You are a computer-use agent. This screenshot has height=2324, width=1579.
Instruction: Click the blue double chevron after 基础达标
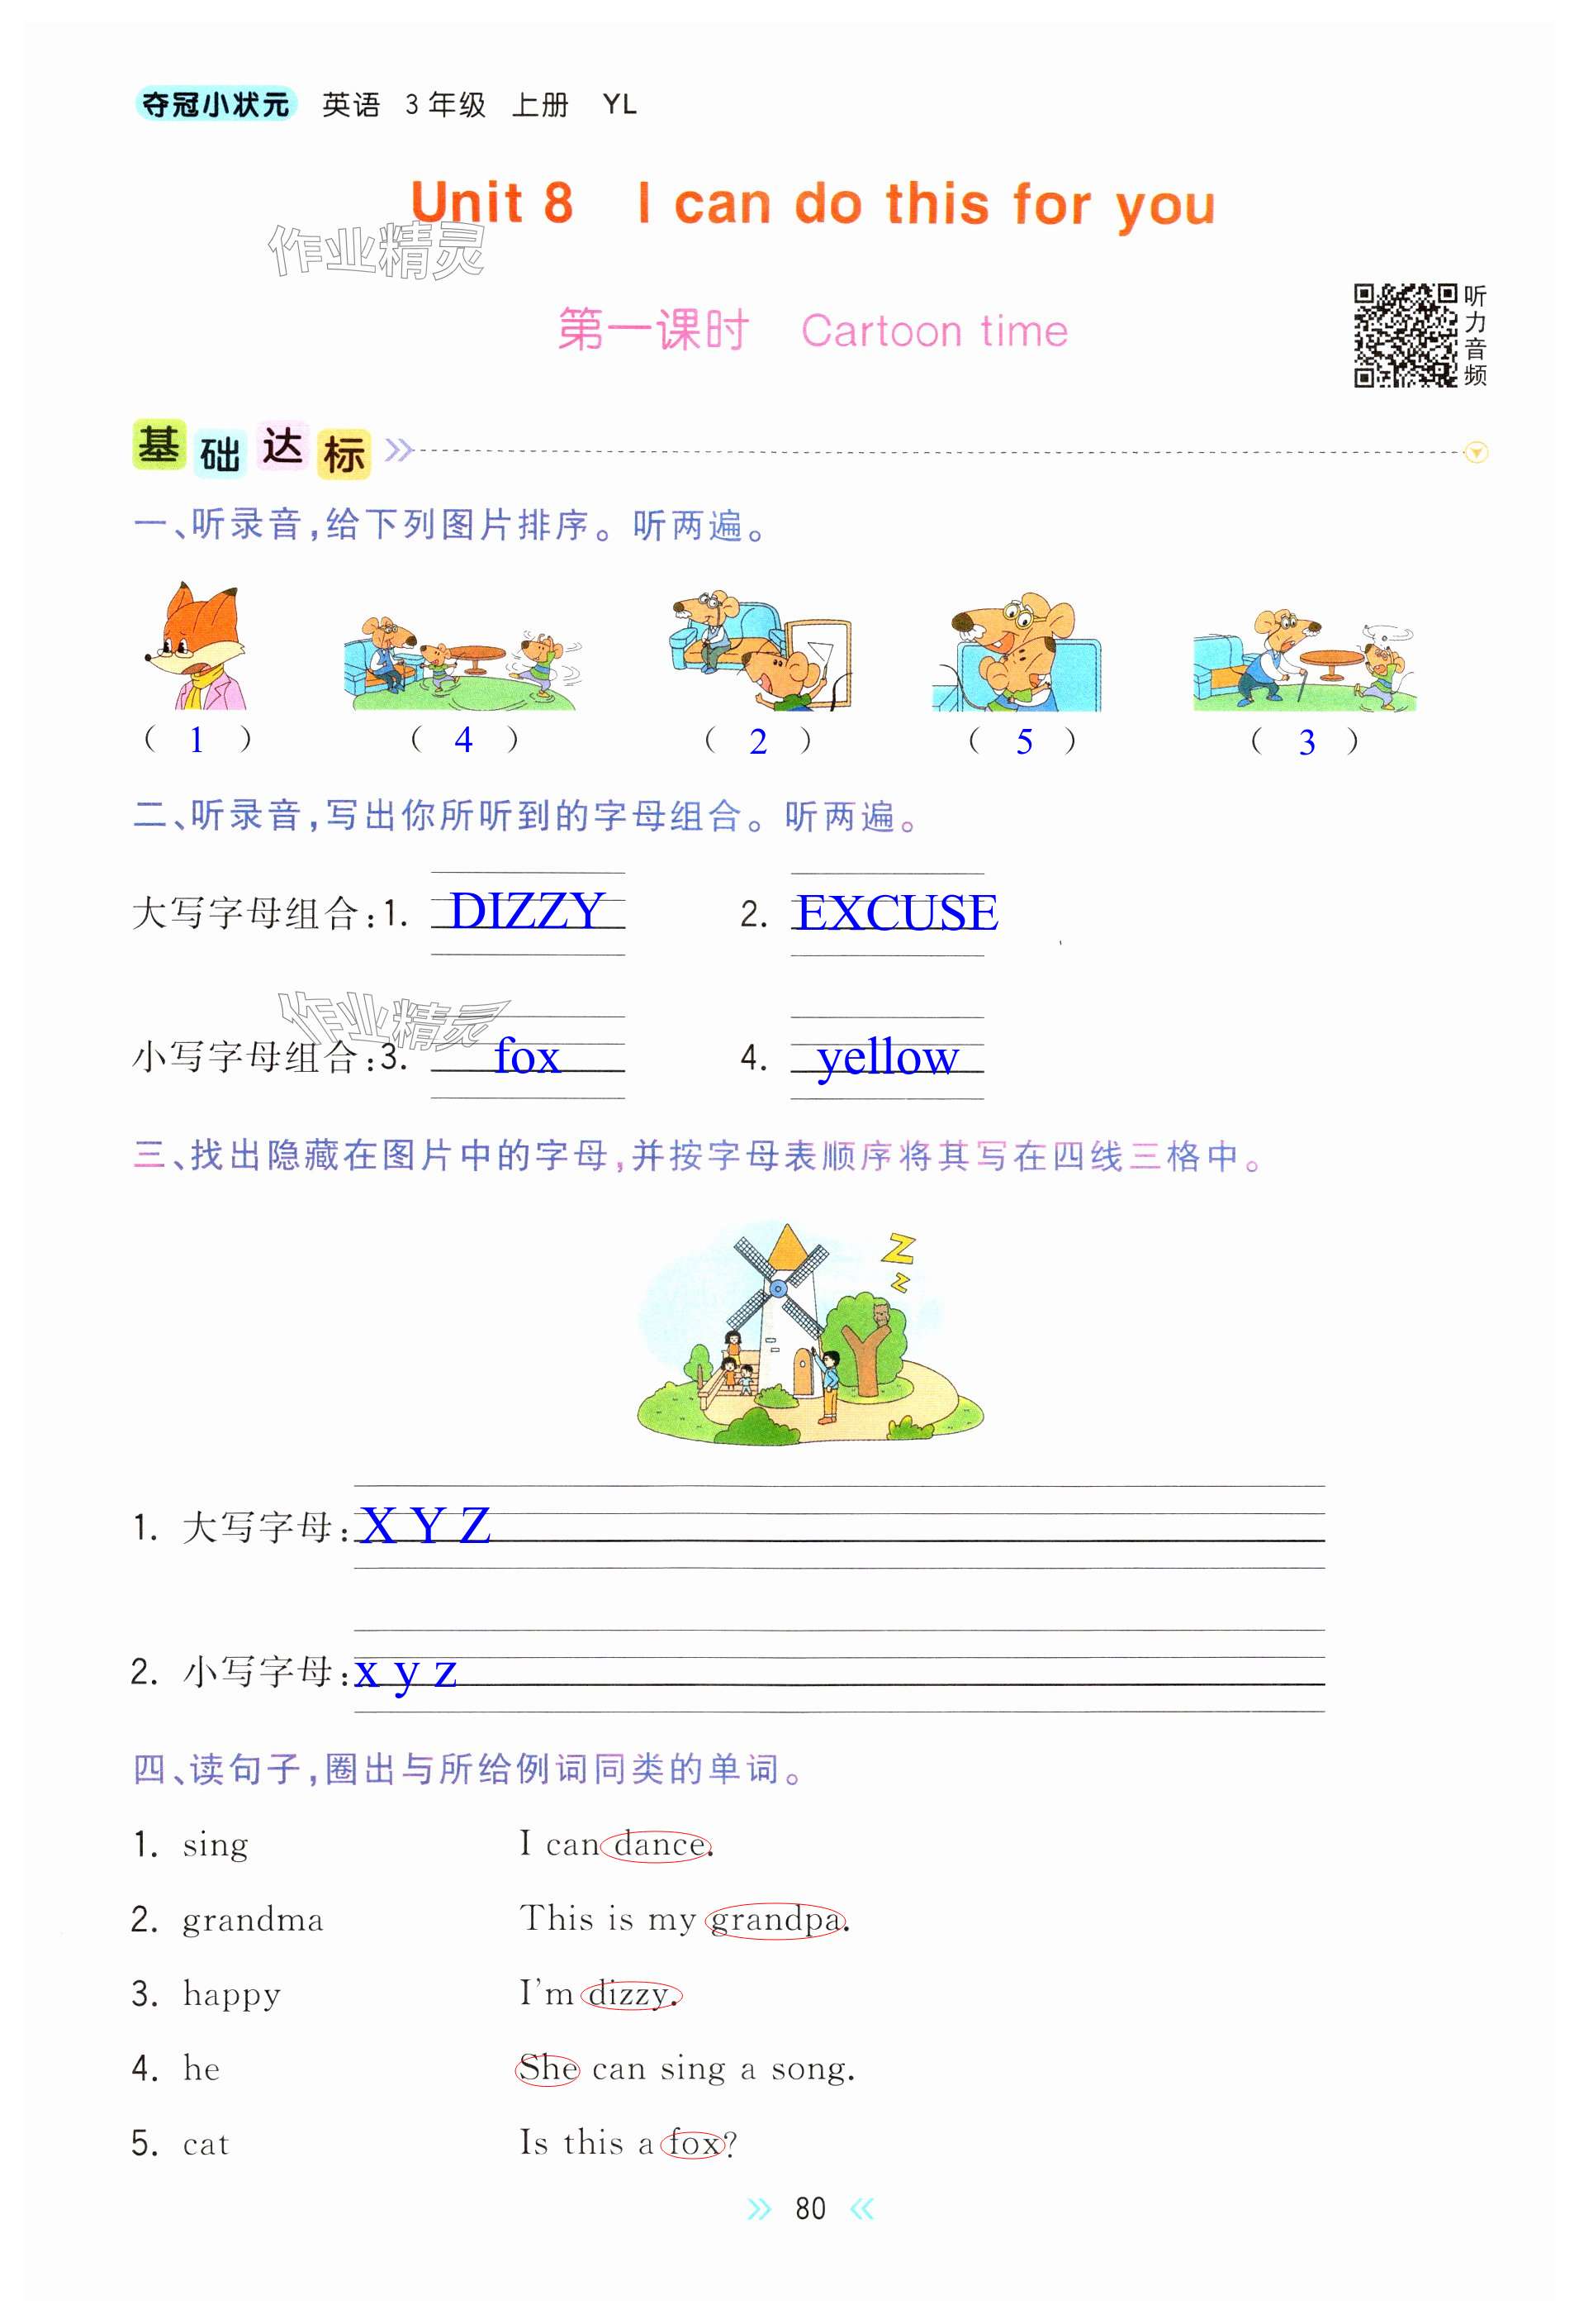pos(399,450)
